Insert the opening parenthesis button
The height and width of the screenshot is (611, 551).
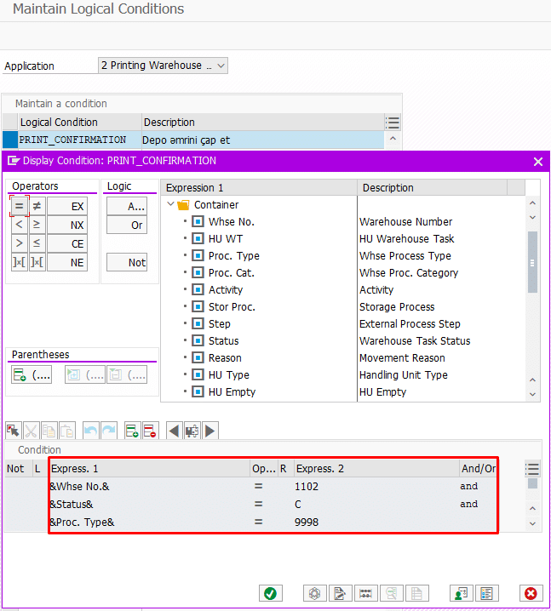(x=32, y=375)
